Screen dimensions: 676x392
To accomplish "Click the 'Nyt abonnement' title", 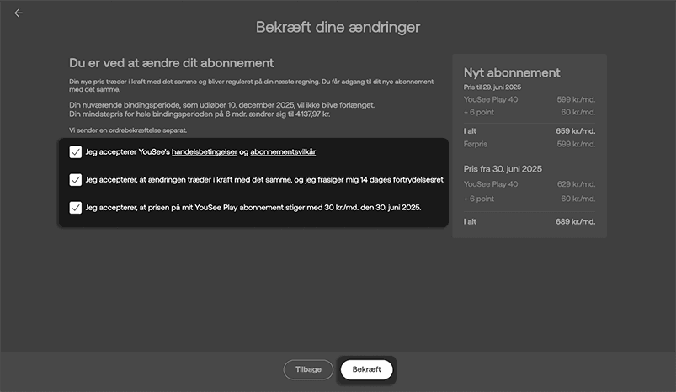I will [512, 72].
